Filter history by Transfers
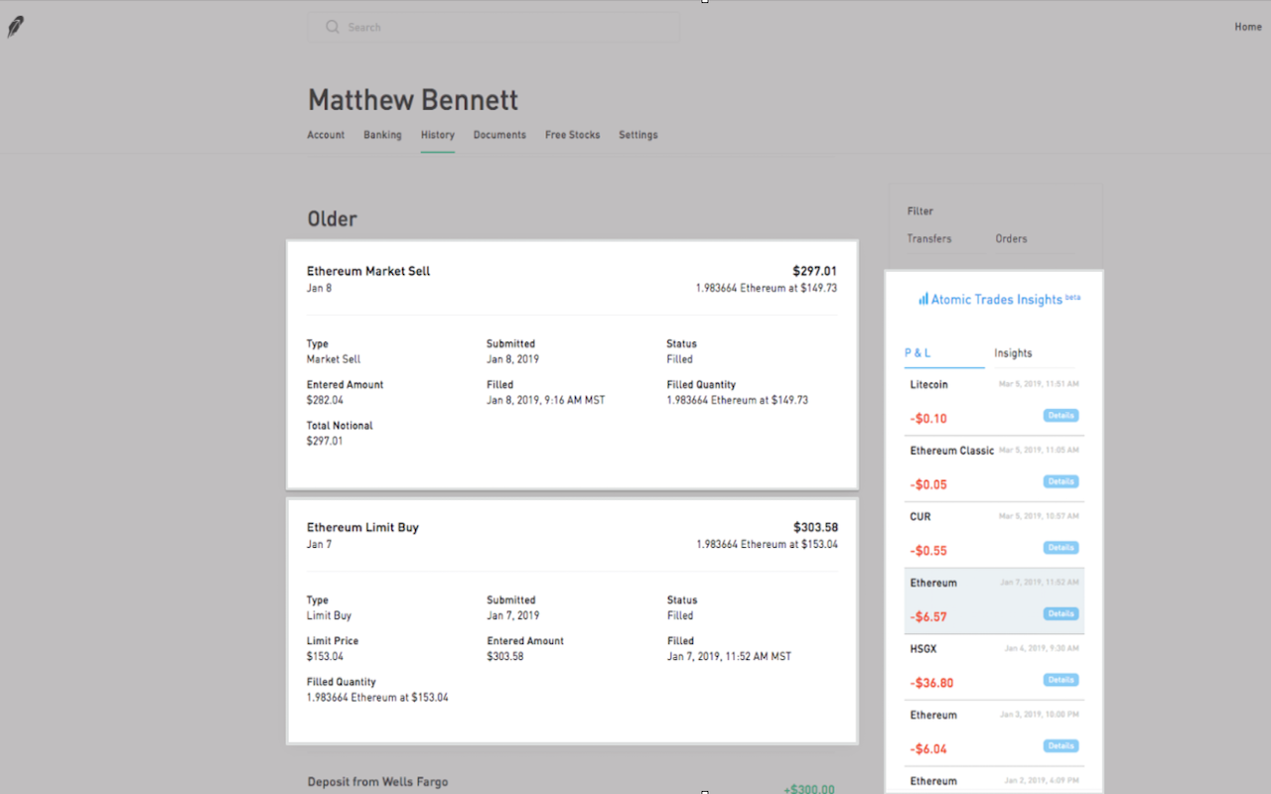 [929, 239]
